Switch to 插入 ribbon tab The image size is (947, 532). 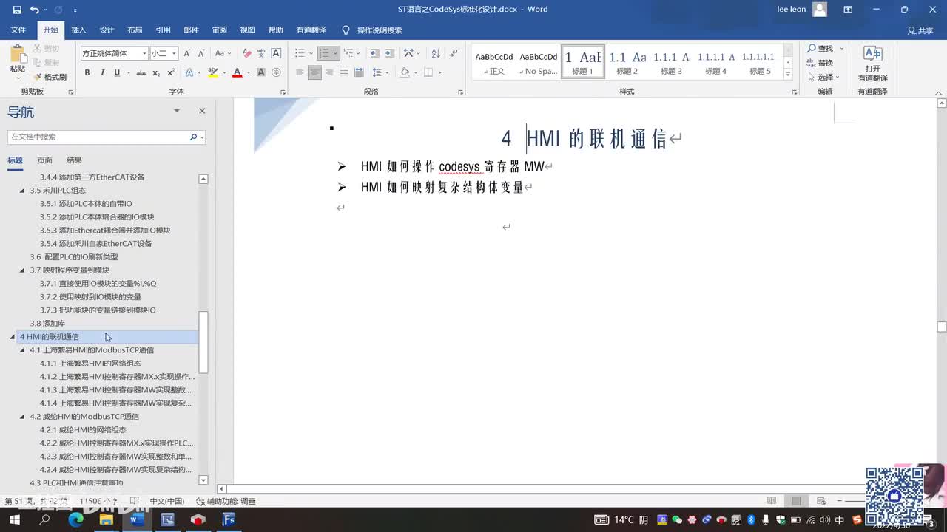[x=78, y=30]
